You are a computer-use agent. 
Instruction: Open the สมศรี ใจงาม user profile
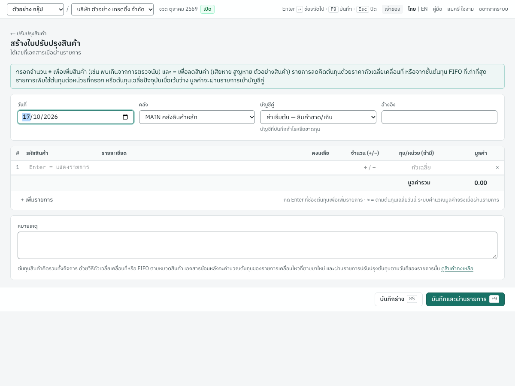(x=460, y=9)
